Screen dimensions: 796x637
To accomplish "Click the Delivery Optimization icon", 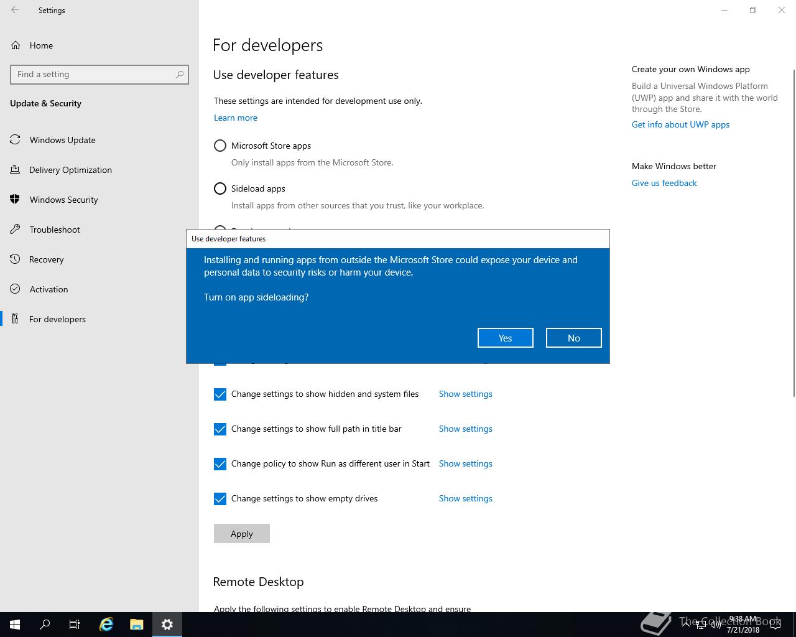I will click(x=16, y=170).
